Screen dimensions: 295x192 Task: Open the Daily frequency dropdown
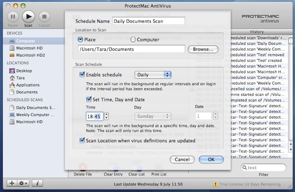[x=153, y=74]
